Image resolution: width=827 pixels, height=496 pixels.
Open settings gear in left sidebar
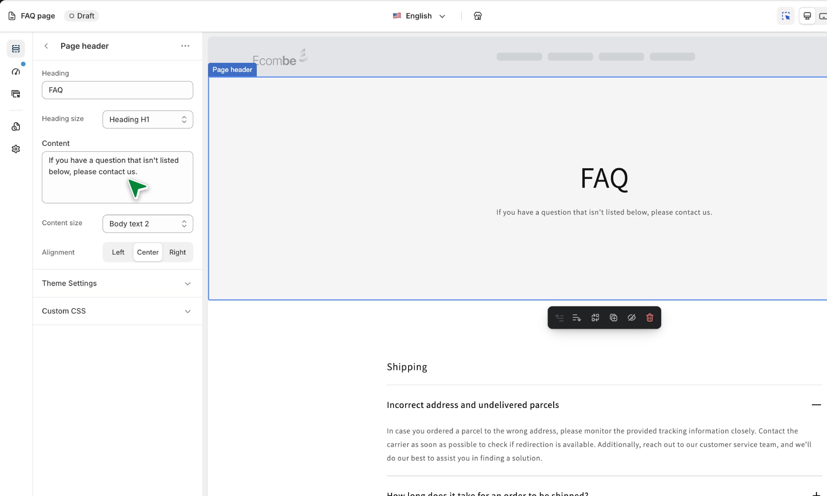pos(16,149)
